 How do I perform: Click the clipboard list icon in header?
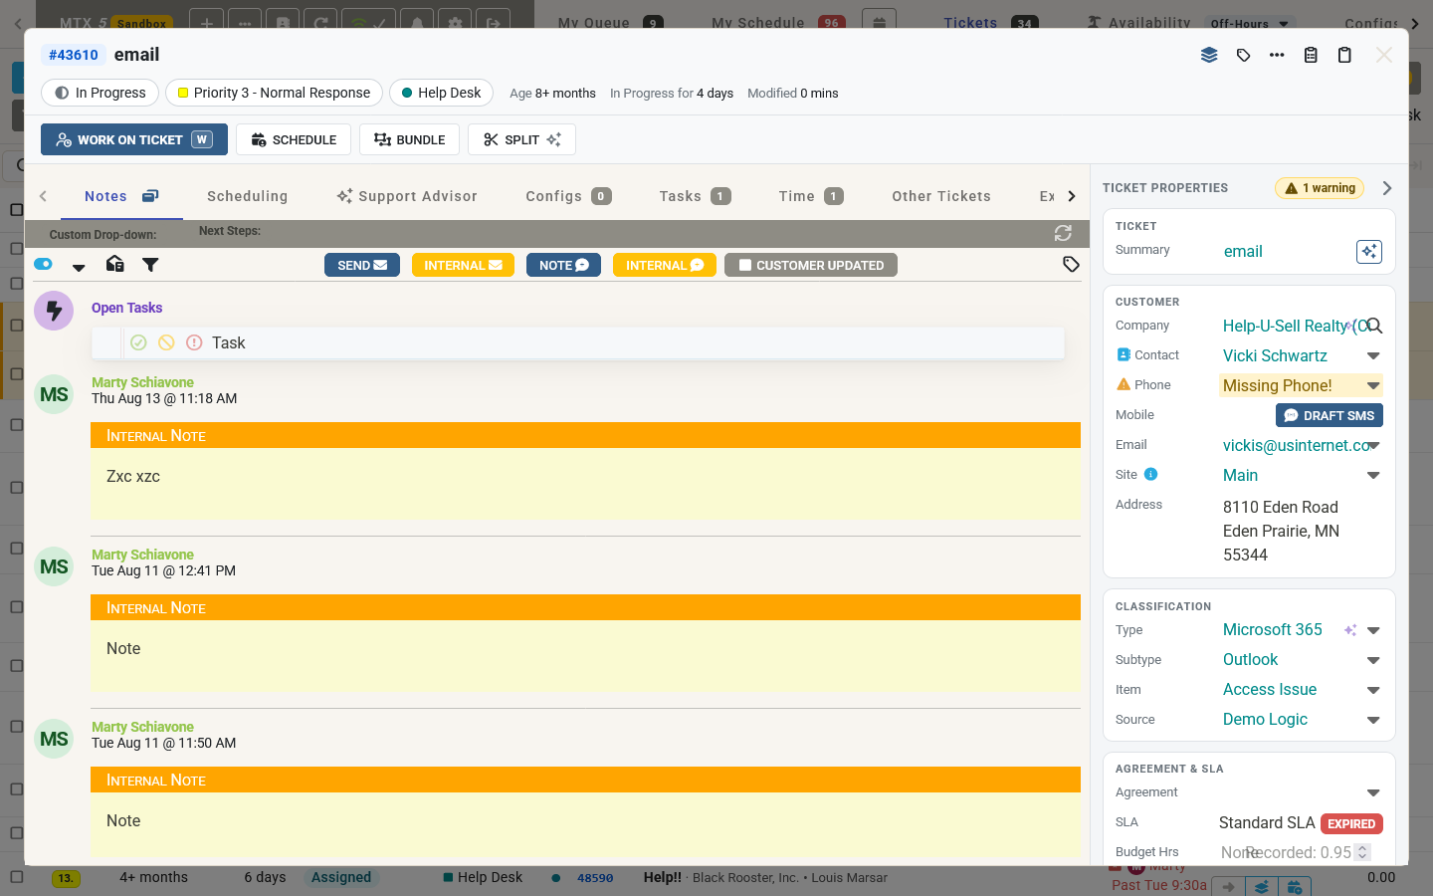[x=1311, y=55]
